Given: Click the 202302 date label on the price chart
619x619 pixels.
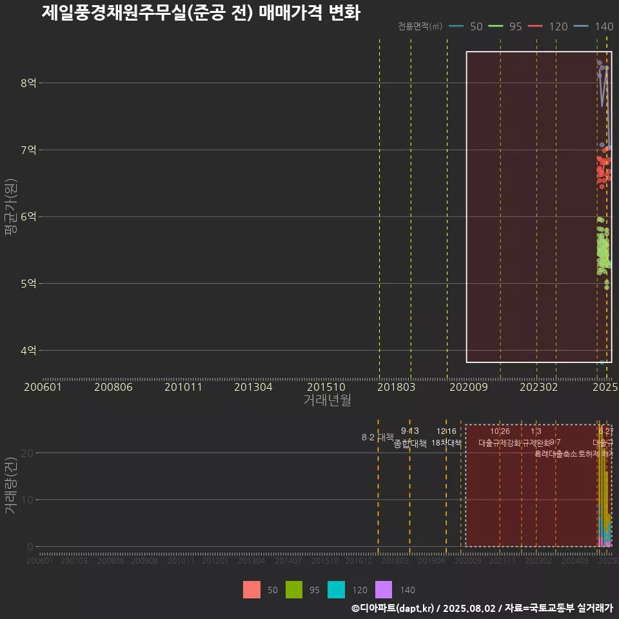Looking at the screenshot, I should 538,387.
